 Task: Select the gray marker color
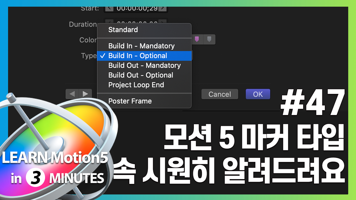point(209,39)
